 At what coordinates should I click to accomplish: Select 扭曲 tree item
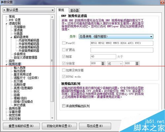tap(16, 95)
